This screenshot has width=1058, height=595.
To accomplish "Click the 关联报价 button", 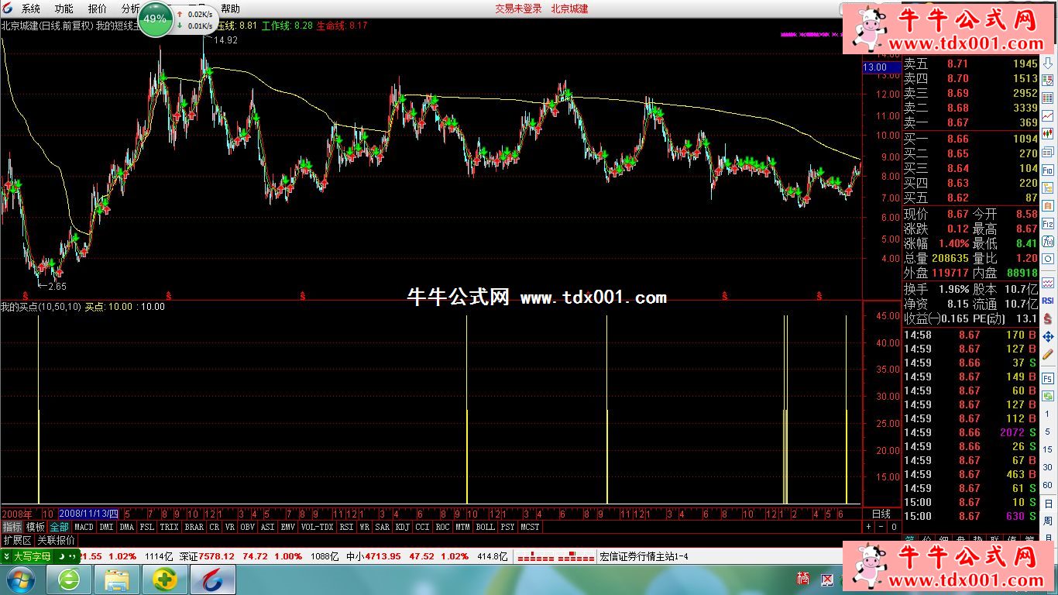I will pos(57,540).
